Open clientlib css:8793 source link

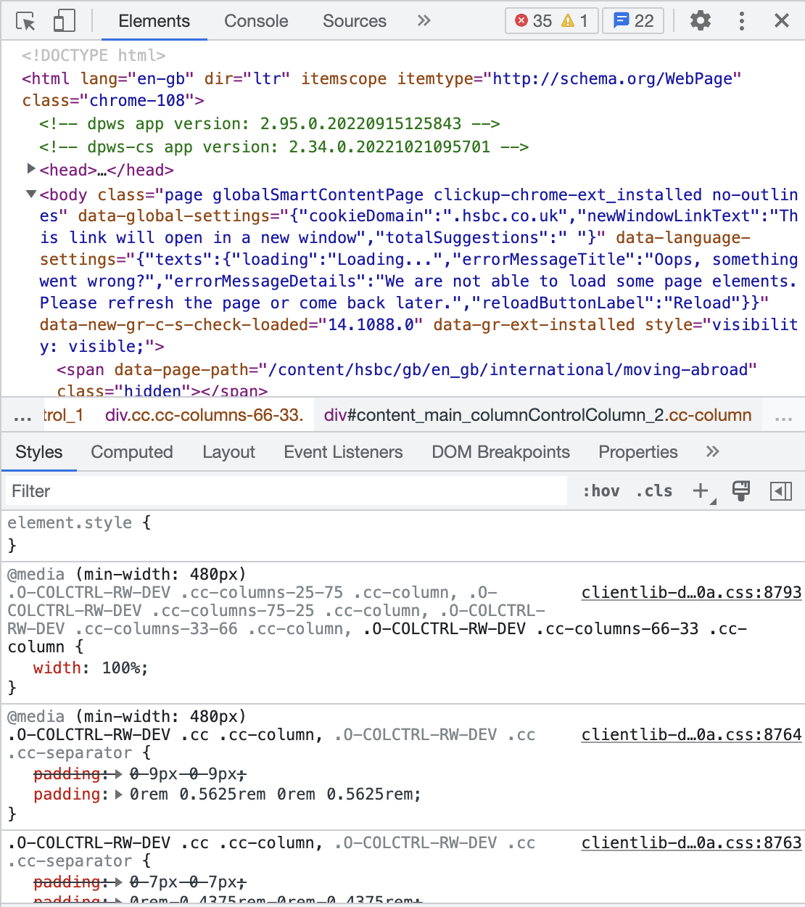(x=691, y=593)
